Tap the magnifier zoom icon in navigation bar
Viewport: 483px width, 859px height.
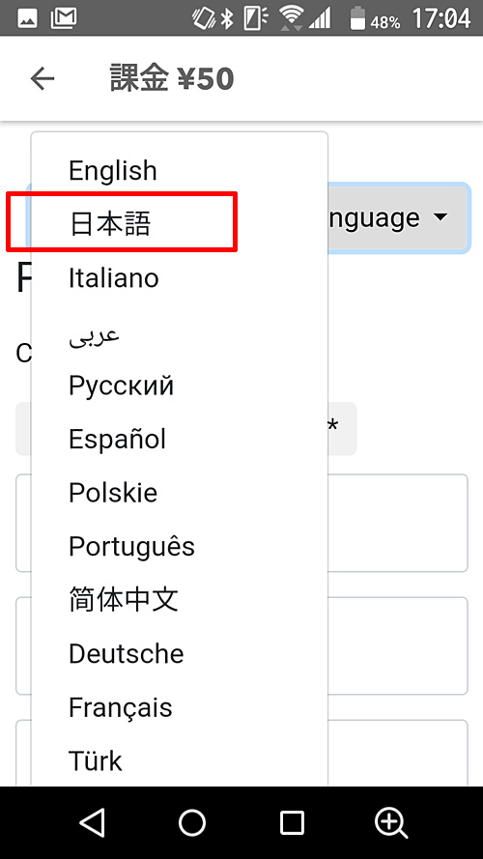tap(391, 823)
